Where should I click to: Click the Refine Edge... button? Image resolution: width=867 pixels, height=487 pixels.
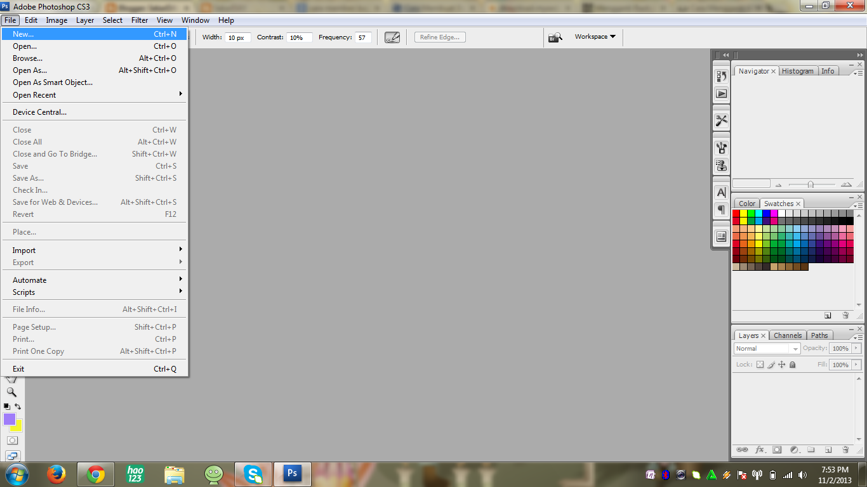pos(440,37)
